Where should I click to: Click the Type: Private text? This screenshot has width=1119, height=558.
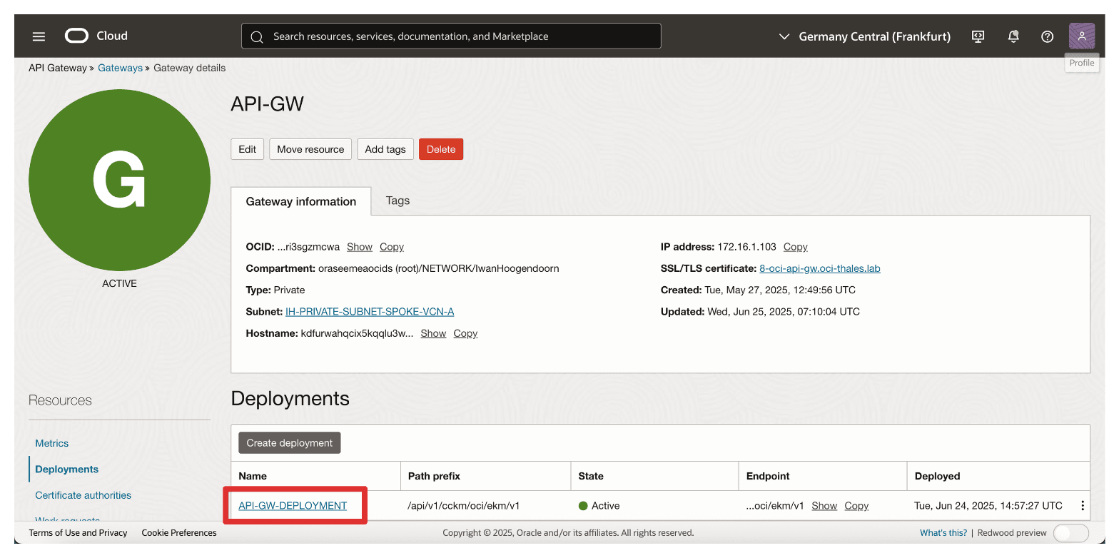(275, 290)
